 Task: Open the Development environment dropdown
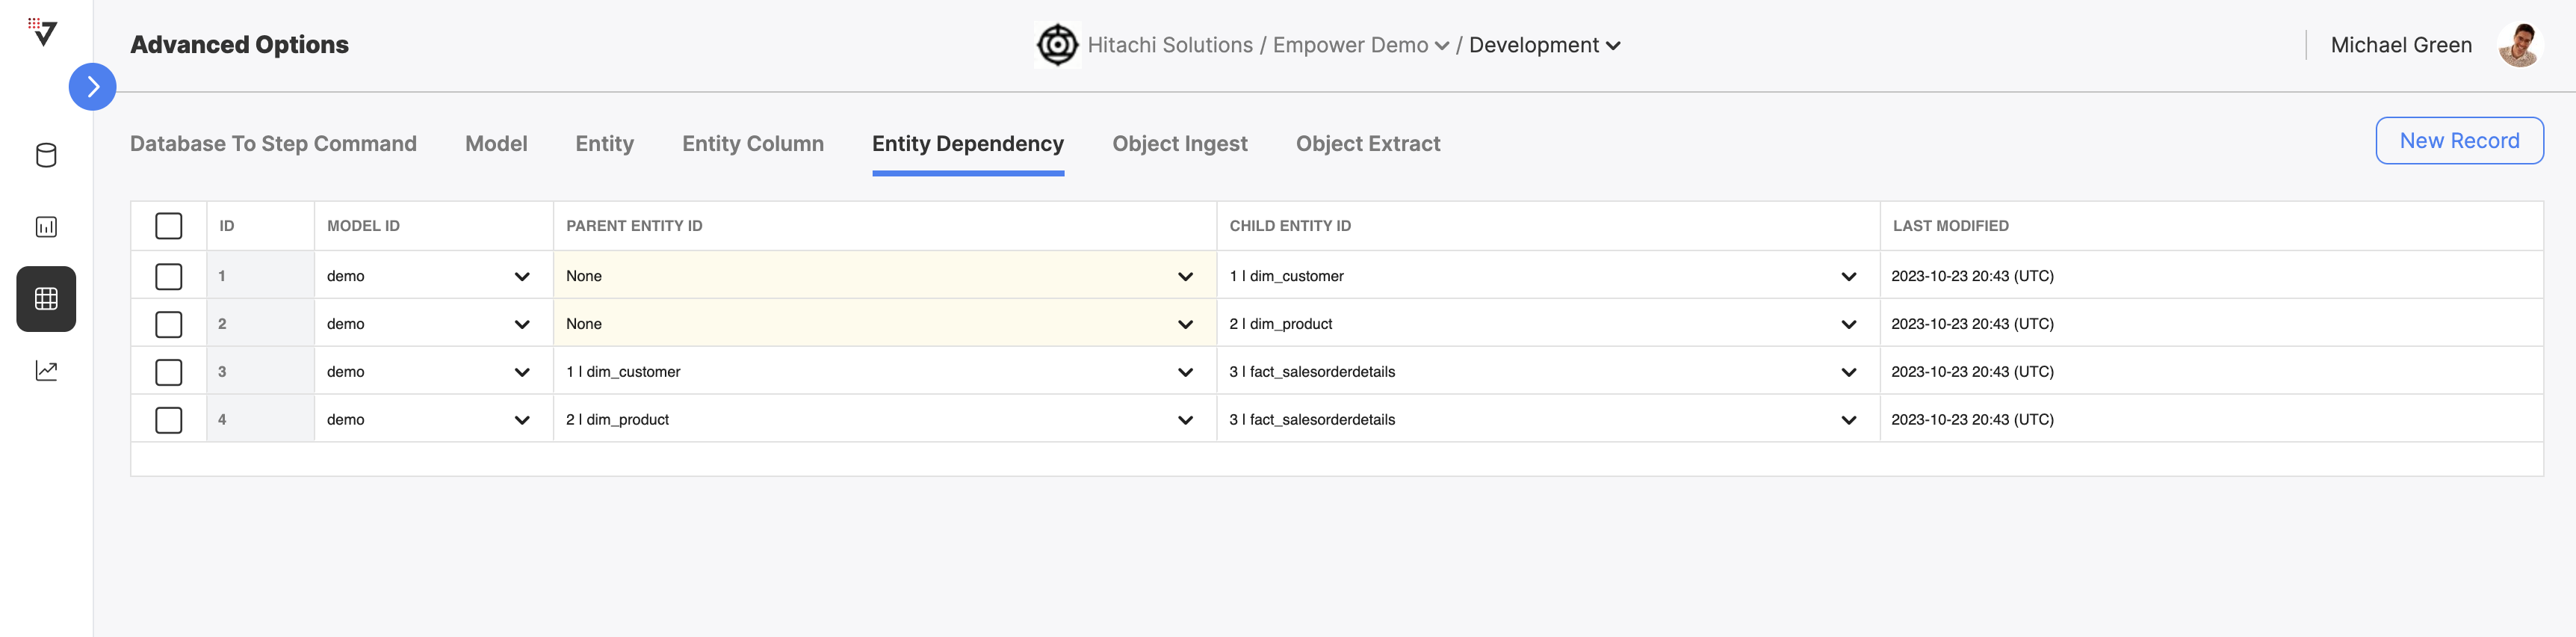point(1545,45)
